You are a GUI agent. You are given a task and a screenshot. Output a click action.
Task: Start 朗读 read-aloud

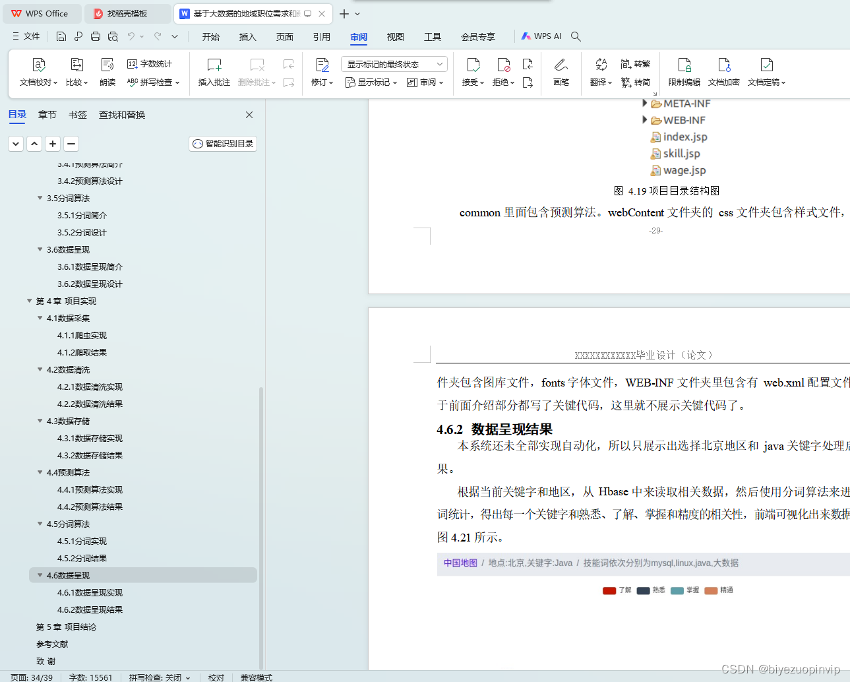(107, 73)
